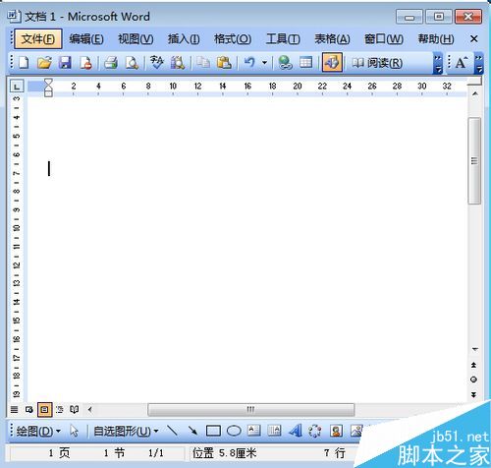
Task: Insert a table using grid icon
Action: pyautogui.click(x=306, y=62)
